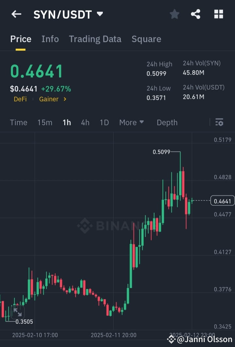
Task: Favorite SYN/USDT using the star icon
Action: [x=174, y=14]
